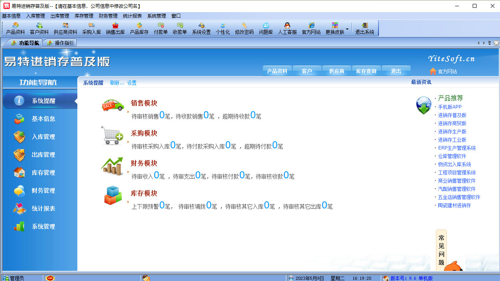The height and width of the screenshot is (281, 500).
Task: Click 设置 link in reminder bar
Action: coord(132,83)
